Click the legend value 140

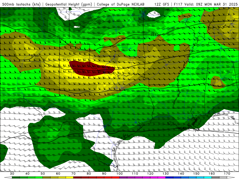[x=181, y=174]
